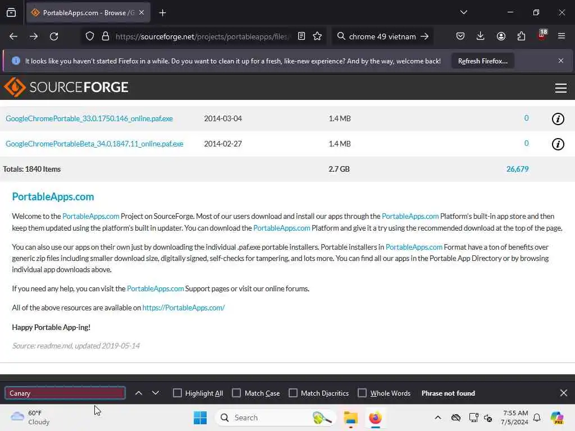Focus the URL address bar
This screenshot has height=431, width=575.
pyautogui.click(x=202, y=36)
